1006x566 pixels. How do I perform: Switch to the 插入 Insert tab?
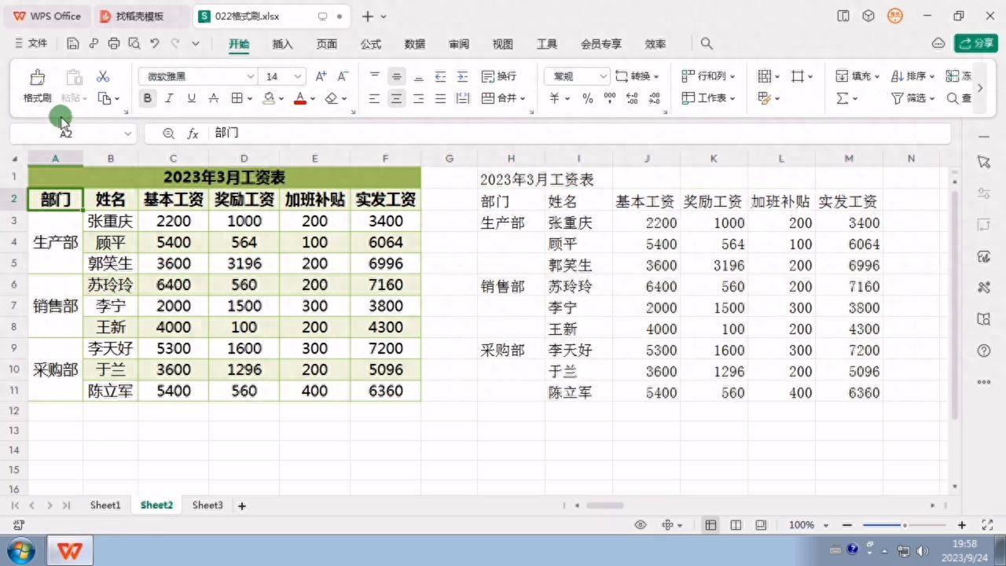(282, 44)
